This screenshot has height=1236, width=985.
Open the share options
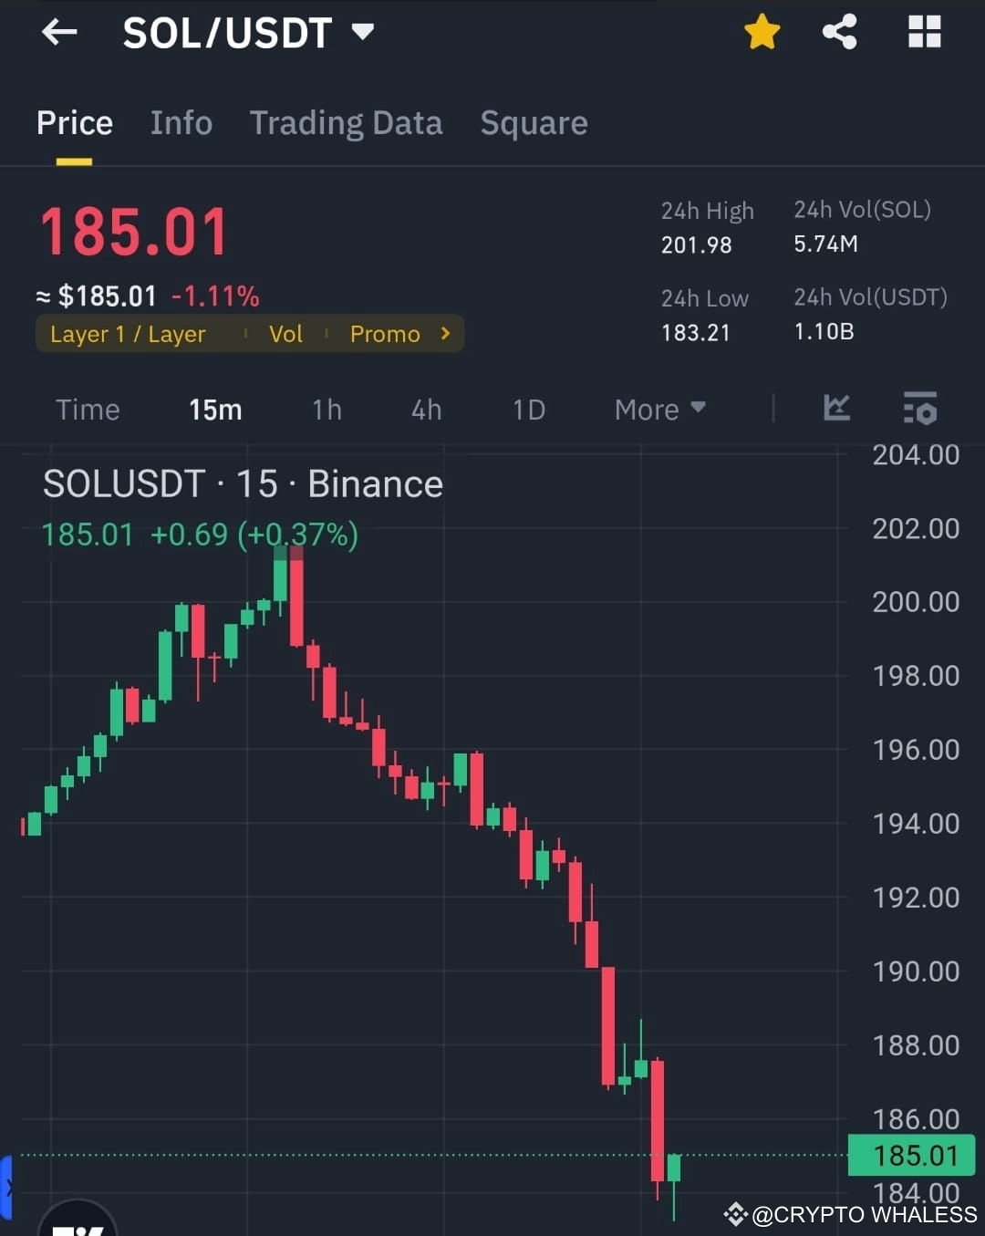(x=839, y=32)
